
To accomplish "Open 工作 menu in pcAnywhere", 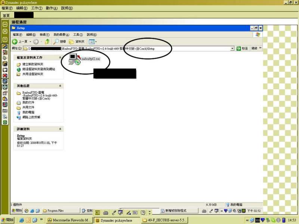I will click(x=37, y=8).
